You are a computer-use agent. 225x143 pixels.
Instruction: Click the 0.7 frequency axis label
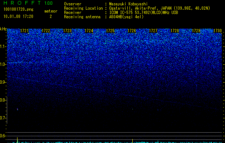(x=3, y=118)
